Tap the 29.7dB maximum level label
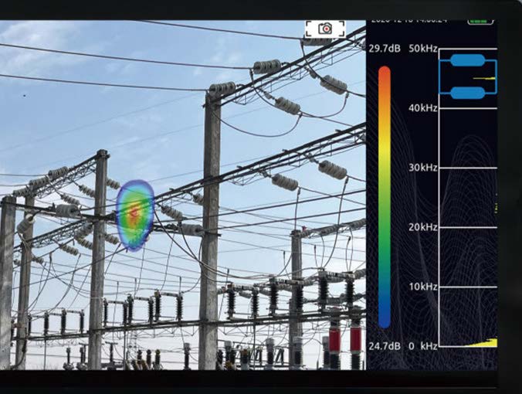The image size is (522, 394). pyautogui.click(x=384, y=49)
